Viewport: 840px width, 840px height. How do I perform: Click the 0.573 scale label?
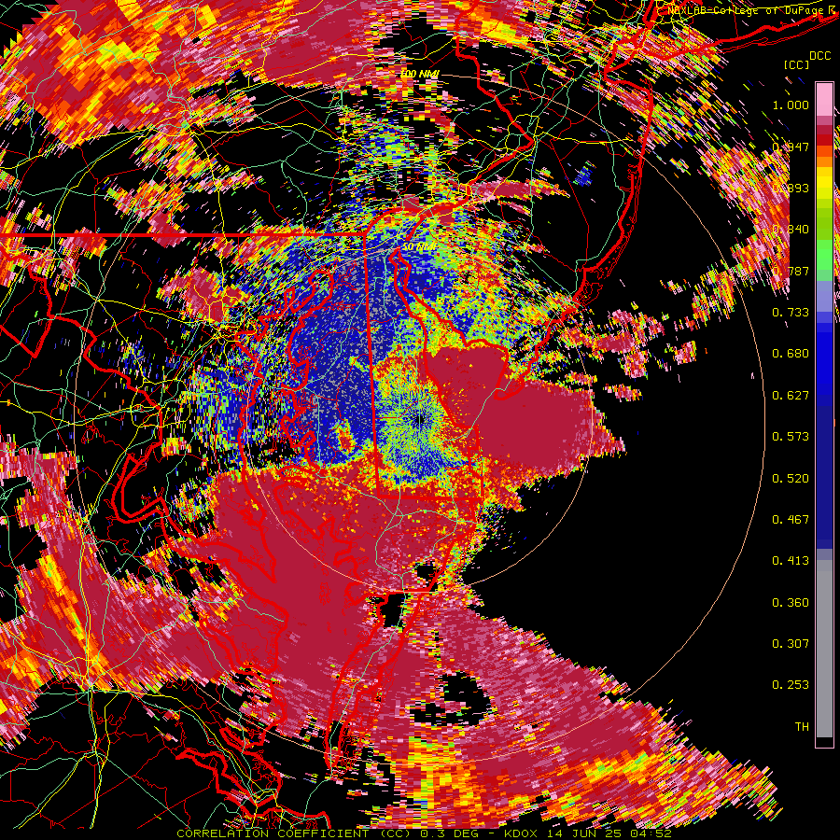791,437
